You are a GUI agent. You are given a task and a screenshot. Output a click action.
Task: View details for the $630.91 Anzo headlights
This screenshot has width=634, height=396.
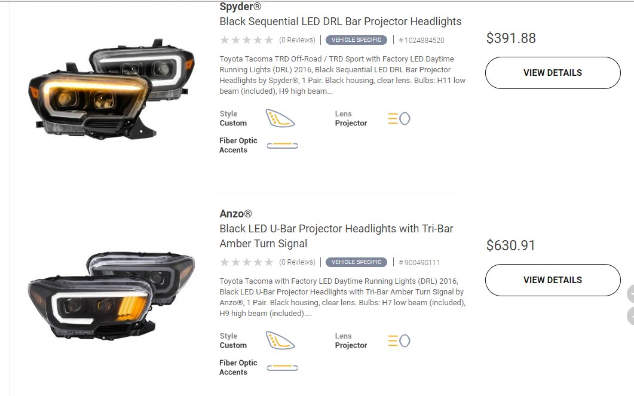point(553,280)
